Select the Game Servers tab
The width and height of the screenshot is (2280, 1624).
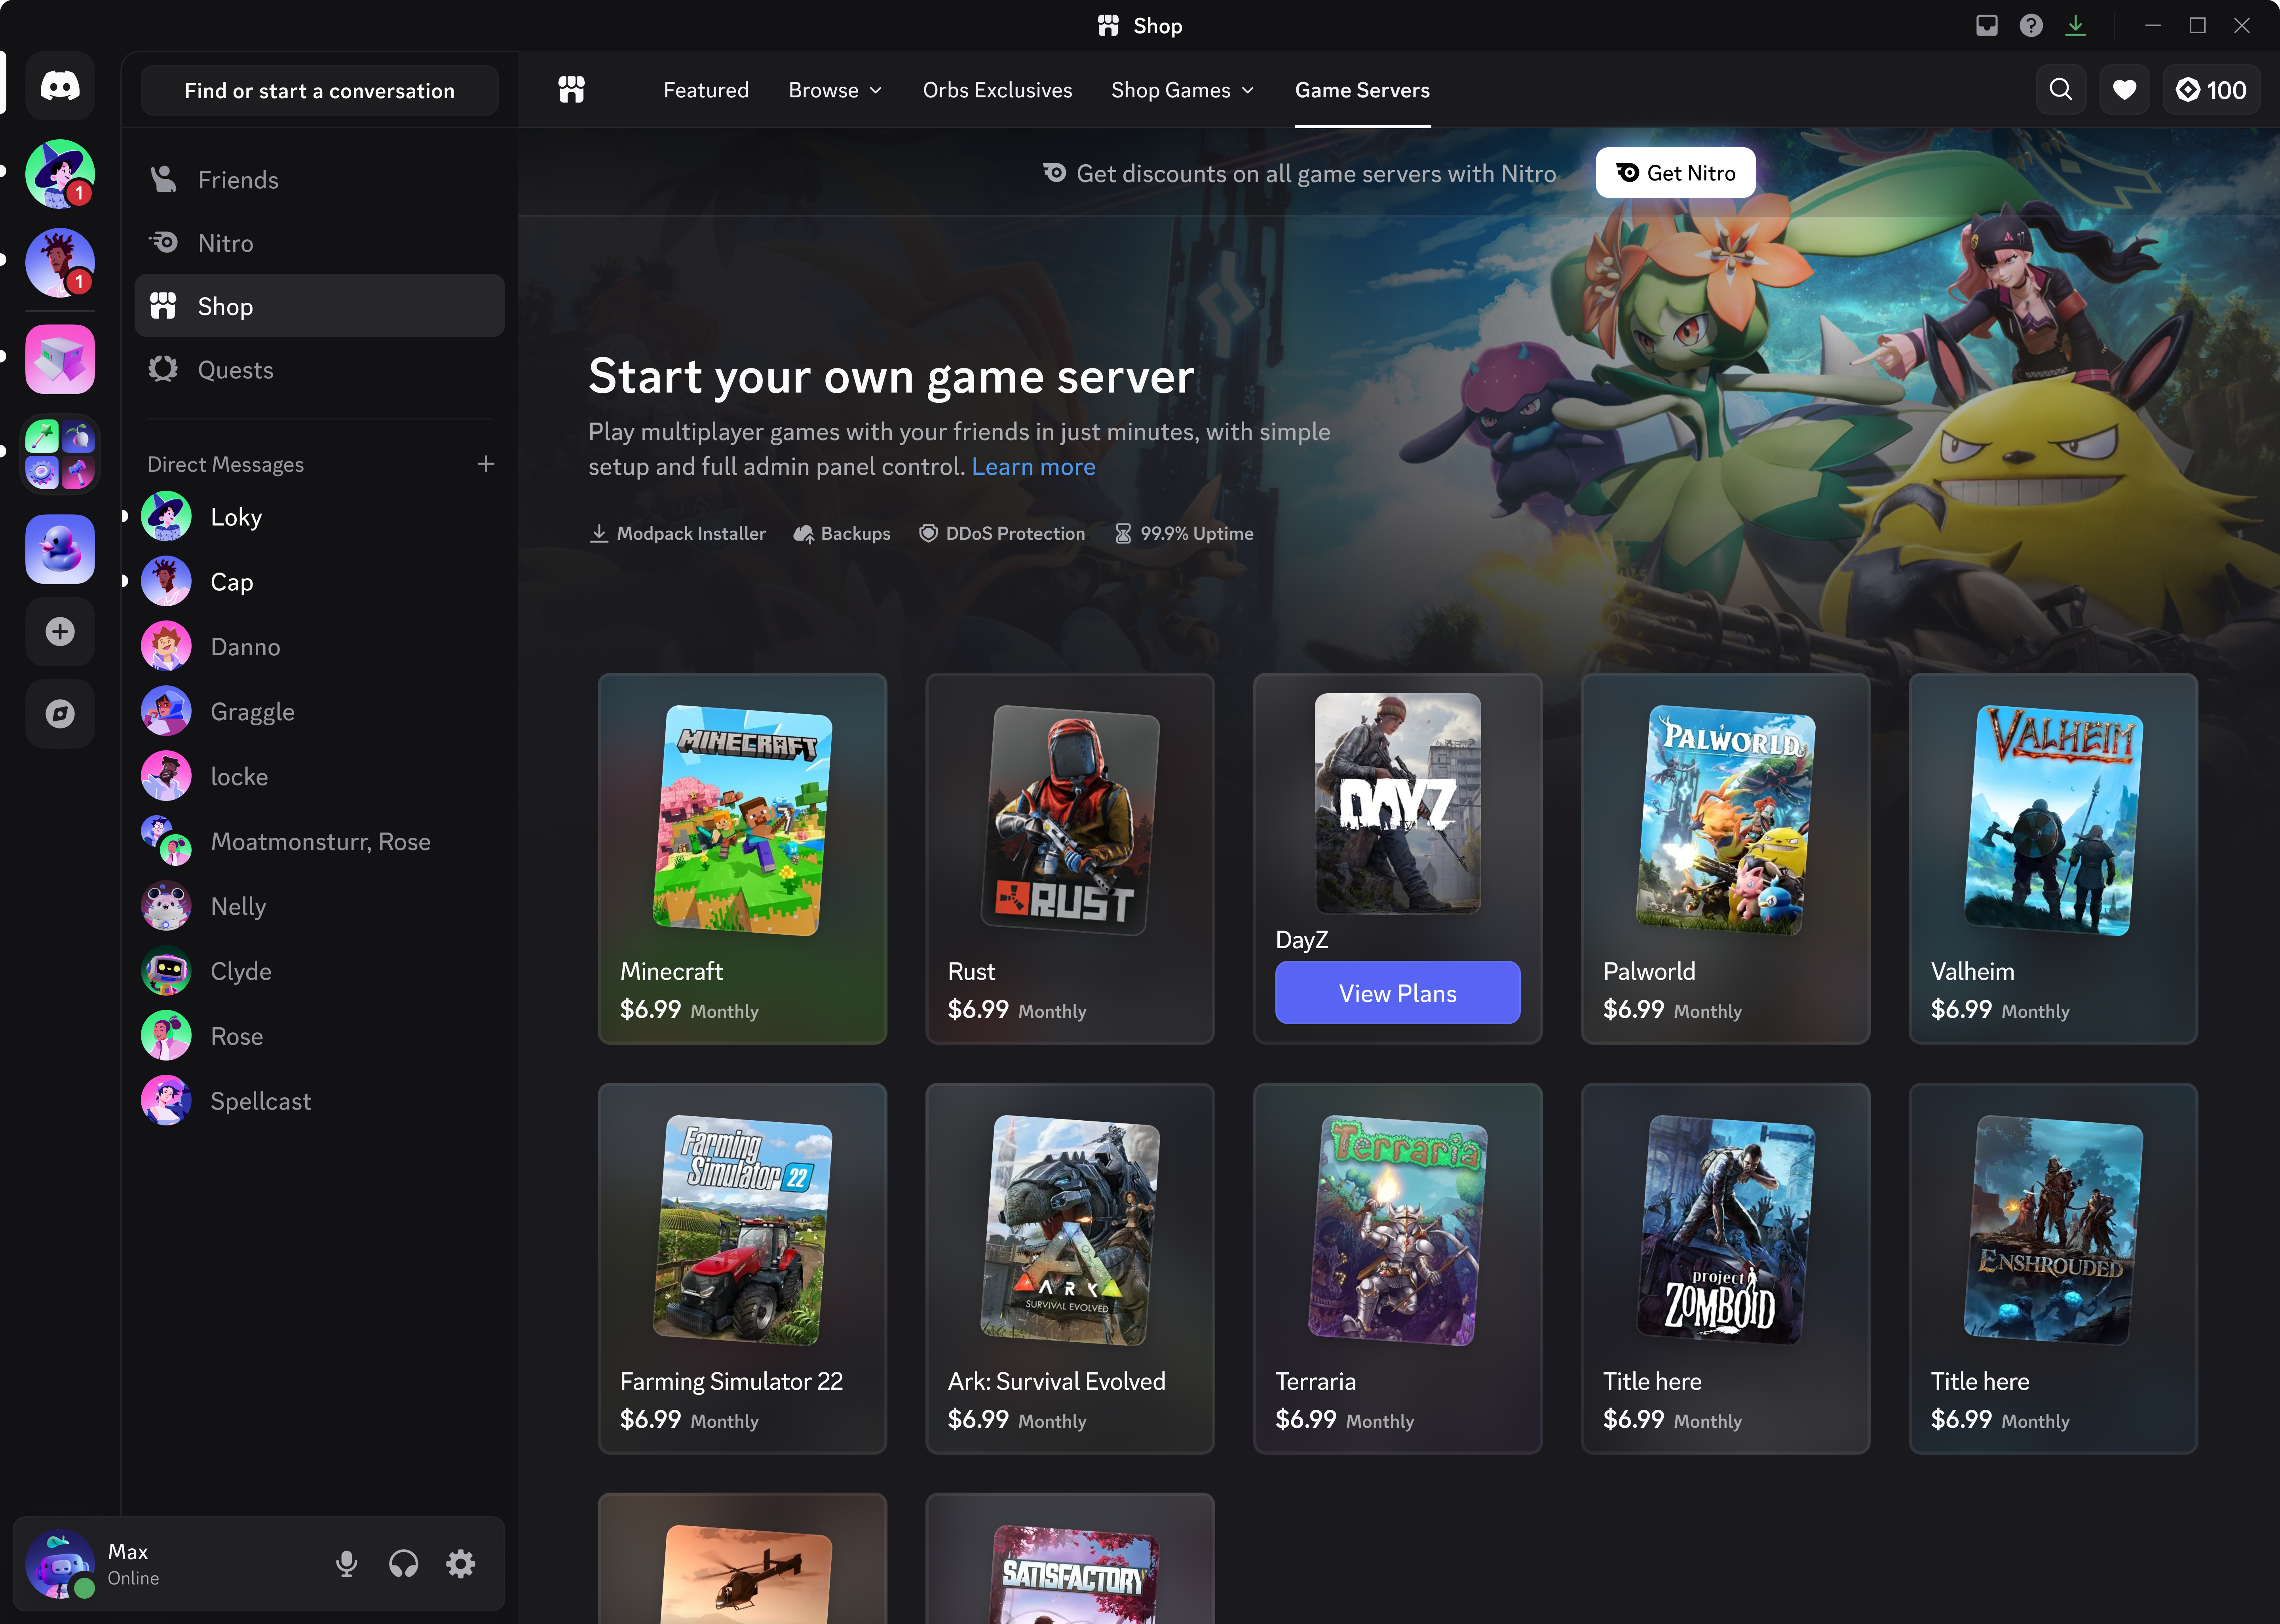(x=1362, y=90)
